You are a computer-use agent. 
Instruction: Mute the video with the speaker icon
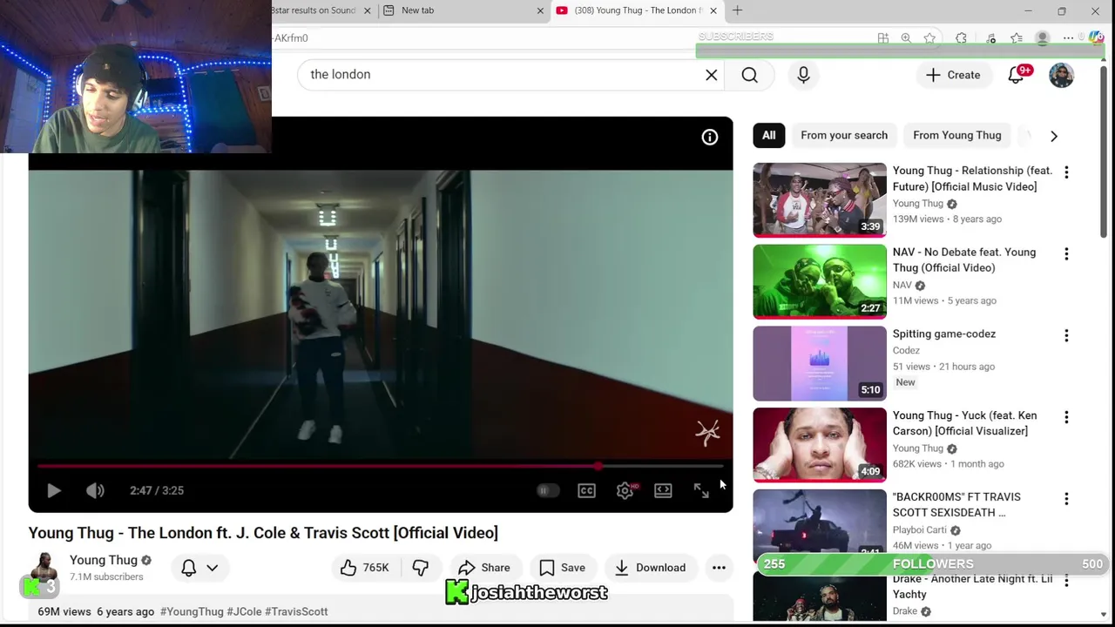(x=95, y=490)
